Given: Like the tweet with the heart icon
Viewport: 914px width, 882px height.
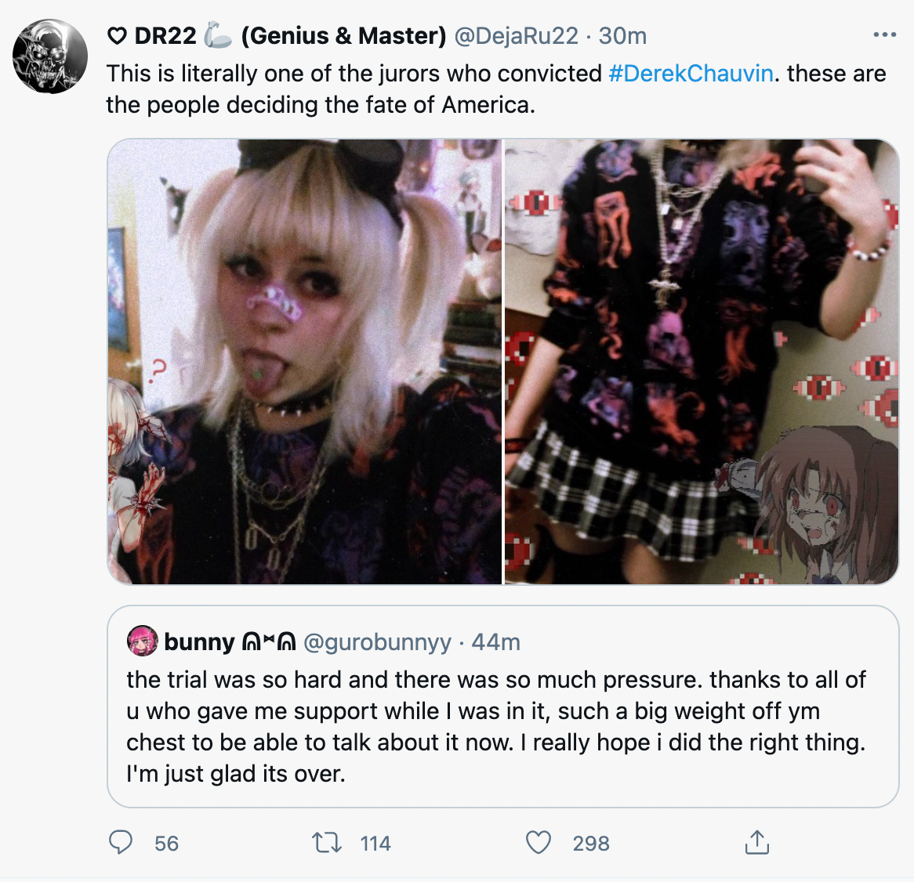Looking at the screenshot, I should (538, 843).
